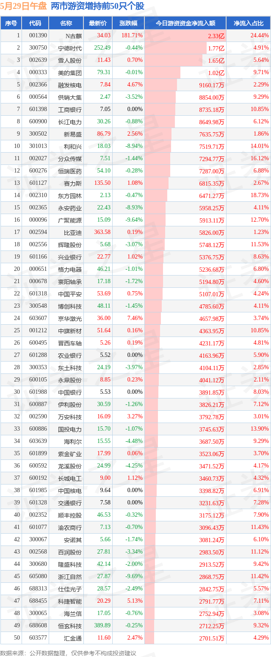The width and height of the screenshot is (271, 657).
Task: Click the stock name 东土科技
Action: pos(70,368)
